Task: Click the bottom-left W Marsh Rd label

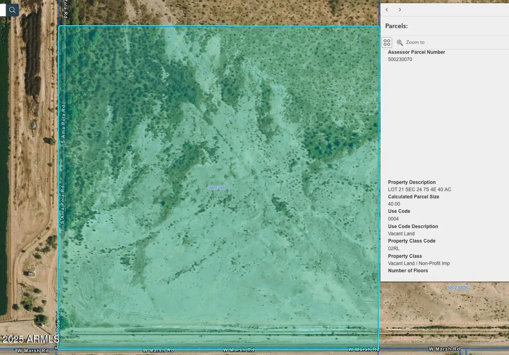Action: point(33,351)
